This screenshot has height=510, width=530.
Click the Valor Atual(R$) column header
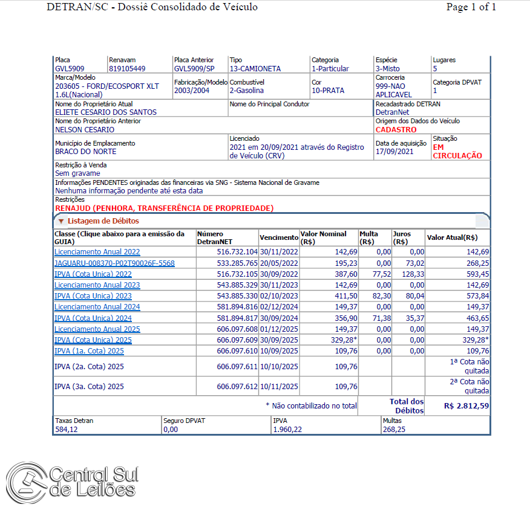point(453,237)
